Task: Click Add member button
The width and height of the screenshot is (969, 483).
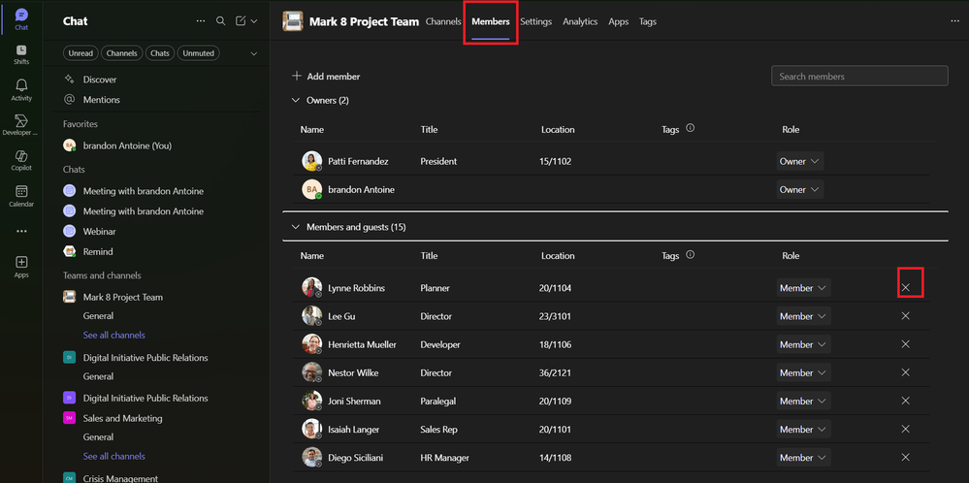Action: pyautogui.click(x=326, y=77)
